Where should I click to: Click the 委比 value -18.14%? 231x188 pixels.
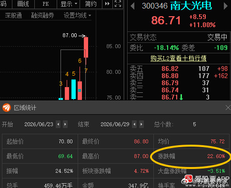166,48
